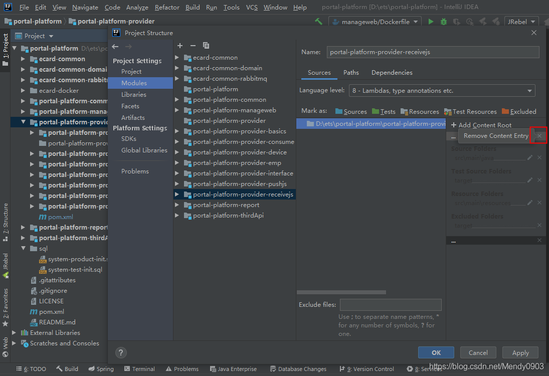
Task: Open the Refactor menu
Action: tap(167, 8)
